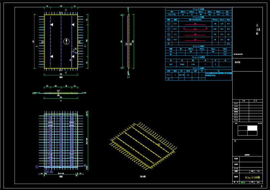This screenshot has height=190, width=270.
Task: Click the circled bar mark left of rebar layout
Action: click(x=37, y=167)
